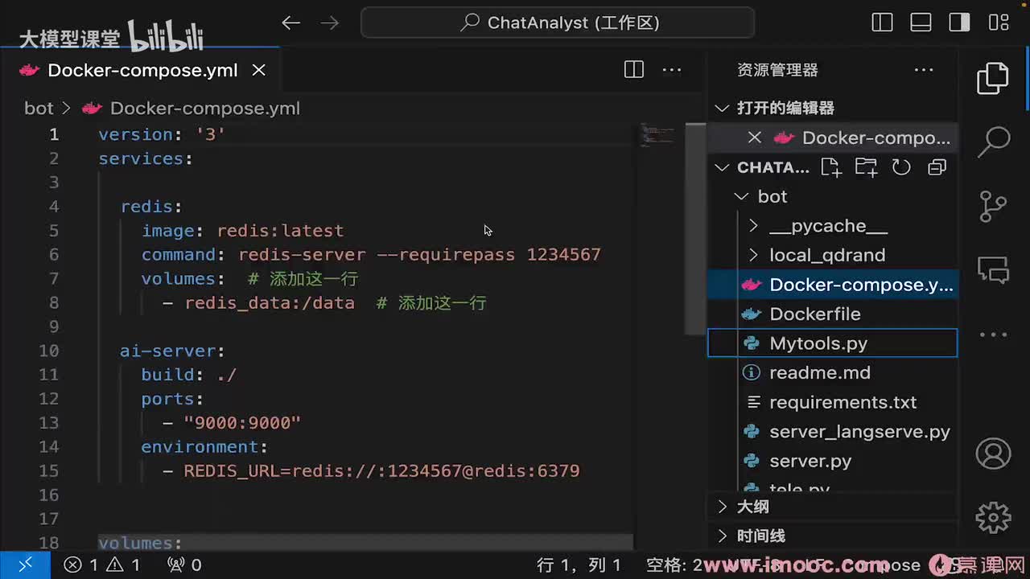Image resolution: width=1030 pixels, height=579 pixels.
Task: Click the services: key on line 2
Action: (146, 158)
